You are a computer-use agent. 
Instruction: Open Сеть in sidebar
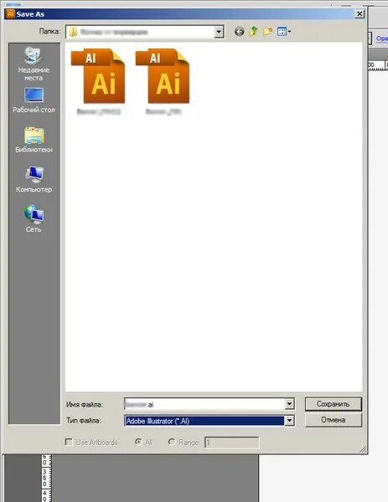[34, 219]
